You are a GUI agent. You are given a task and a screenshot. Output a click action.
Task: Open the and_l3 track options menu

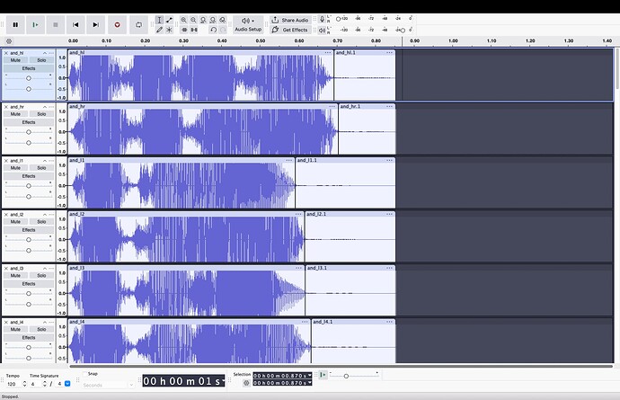click(51, 268)
